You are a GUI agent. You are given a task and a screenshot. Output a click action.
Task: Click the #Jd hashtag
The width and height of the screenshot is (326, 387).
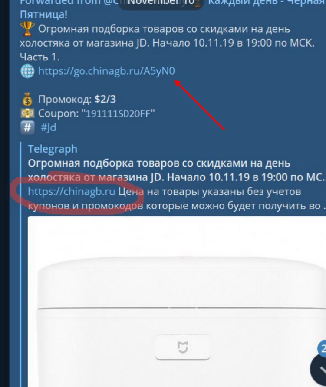click(x=48, y=127)
